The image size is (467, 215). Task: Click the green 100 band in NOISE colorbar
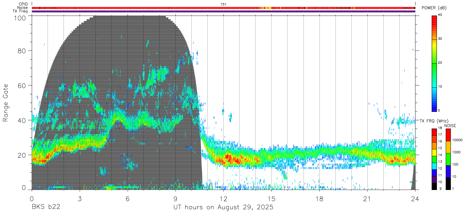(448, 159)
